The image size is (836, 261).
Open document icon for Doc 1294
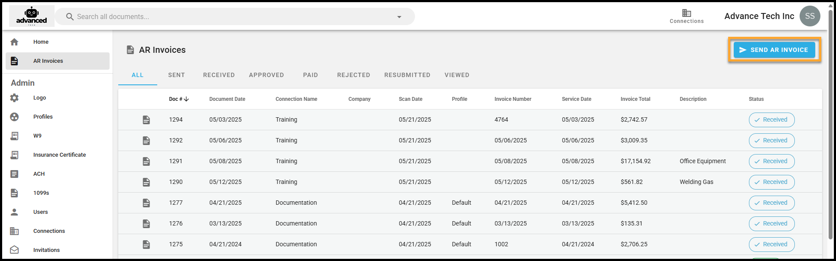click(146, 120)
